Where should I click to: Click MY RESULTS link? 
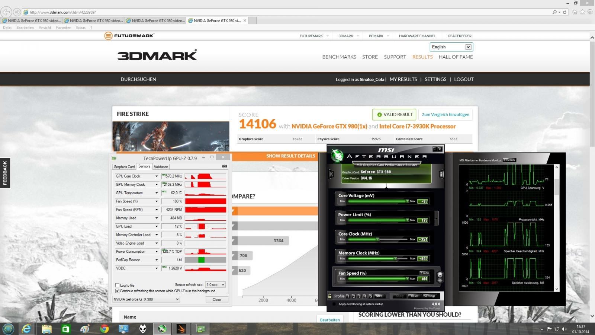(403, 79)
